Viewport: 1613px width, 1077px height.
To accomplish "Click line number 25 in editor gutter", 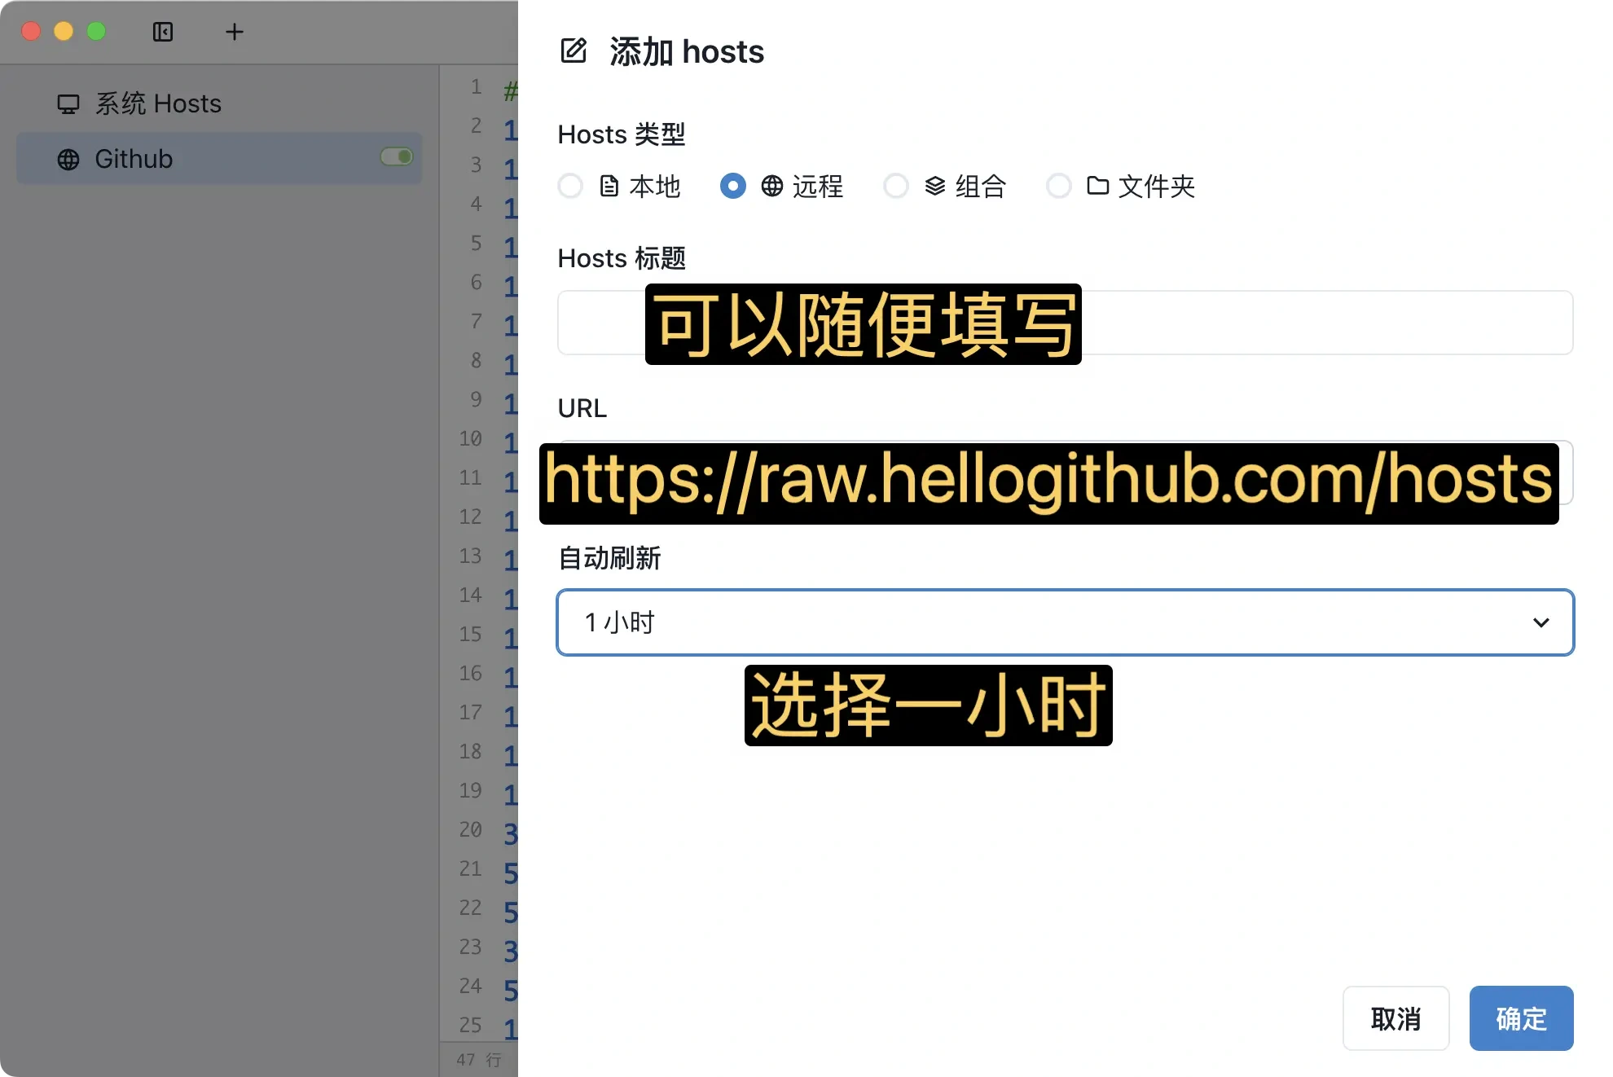I will (471, 1025).
